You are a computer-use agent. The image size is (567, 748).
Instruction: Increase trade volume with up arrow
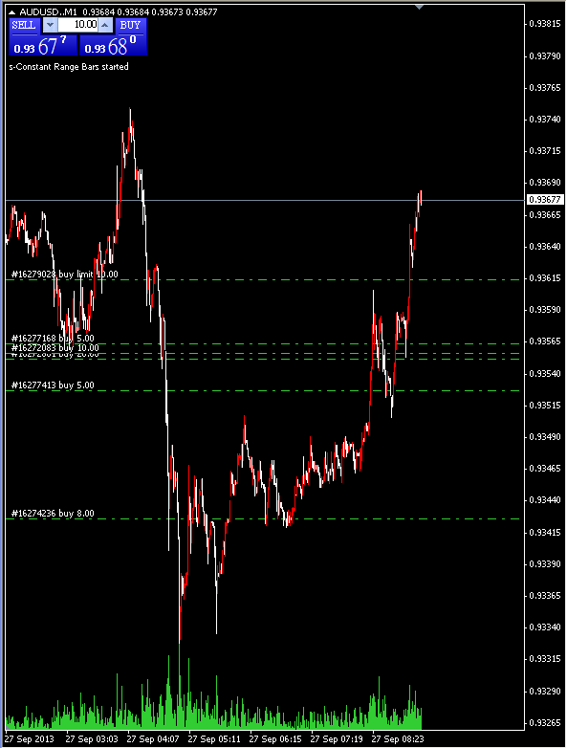(105, 25)
